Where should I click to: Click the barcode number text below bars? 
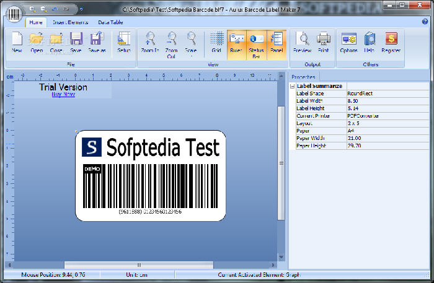pyautogui.click(x=150, y=212)
